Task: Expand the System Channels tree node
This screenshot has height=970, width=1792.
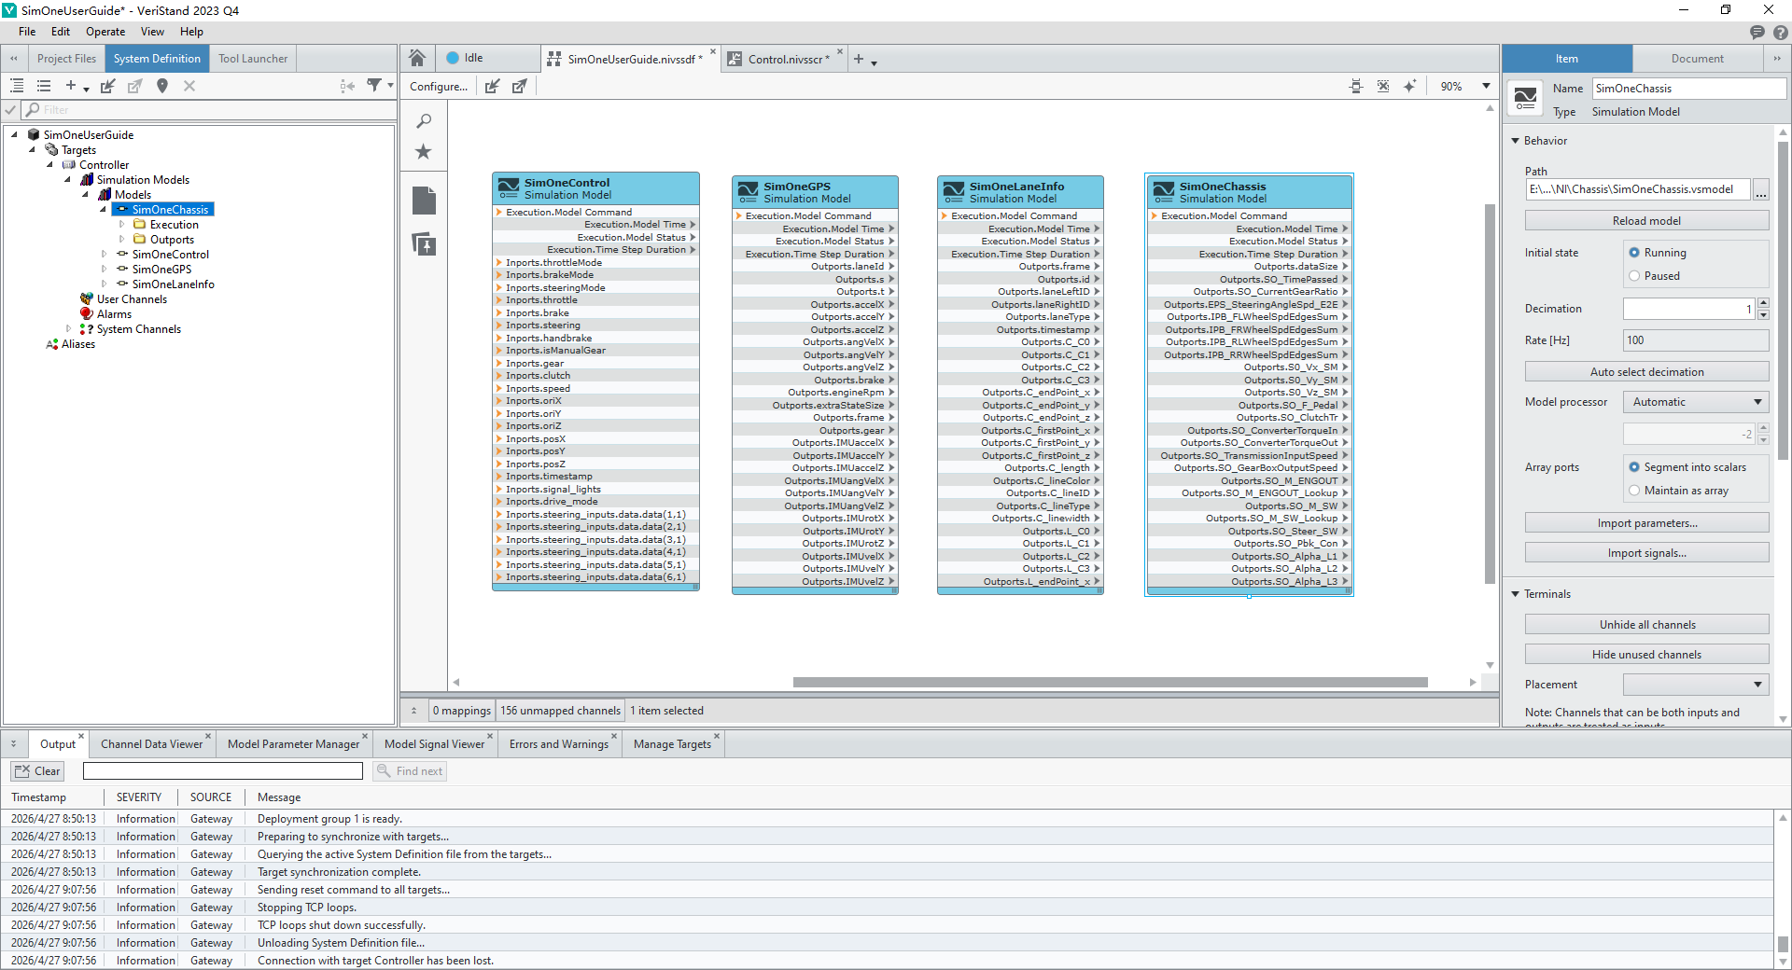Action: coord(69,329)
